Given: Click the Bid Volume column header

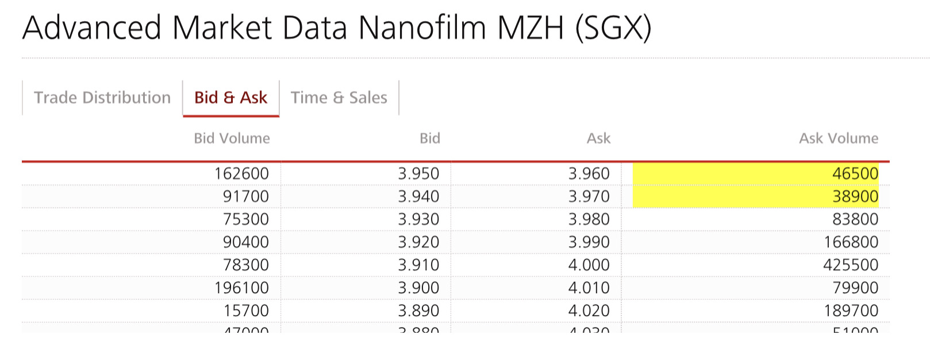Looking at the screenshot, I should (232, 138).
